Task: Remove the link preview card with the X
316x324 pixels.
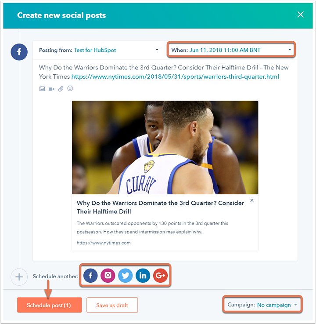Action: click(x=252, y=200)
